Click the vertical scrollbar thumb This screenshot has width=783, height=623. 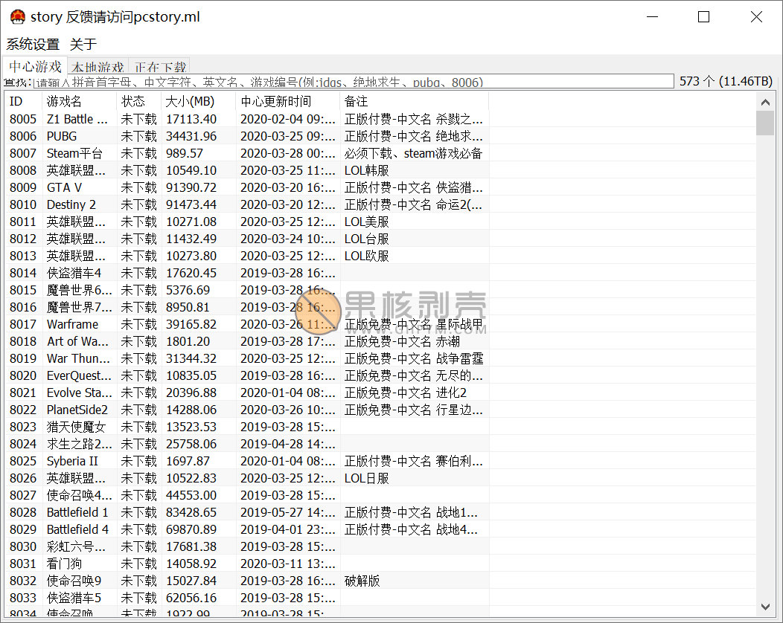765,123
